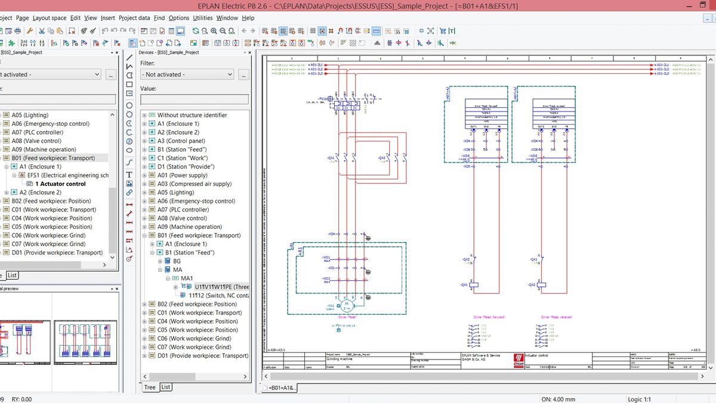The height and width of the screenshot is (403, 716).
Task: Select the 1 Actuator control page
Action: (x=60, y=184)
